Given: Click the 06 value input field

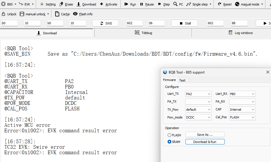Looking at the screenshot, I should pyautogui.click(x=156, y=23).
